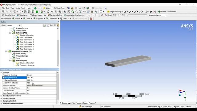Toggle Show Mesh
Screen dimensions: 197x111
pos(36,15)
